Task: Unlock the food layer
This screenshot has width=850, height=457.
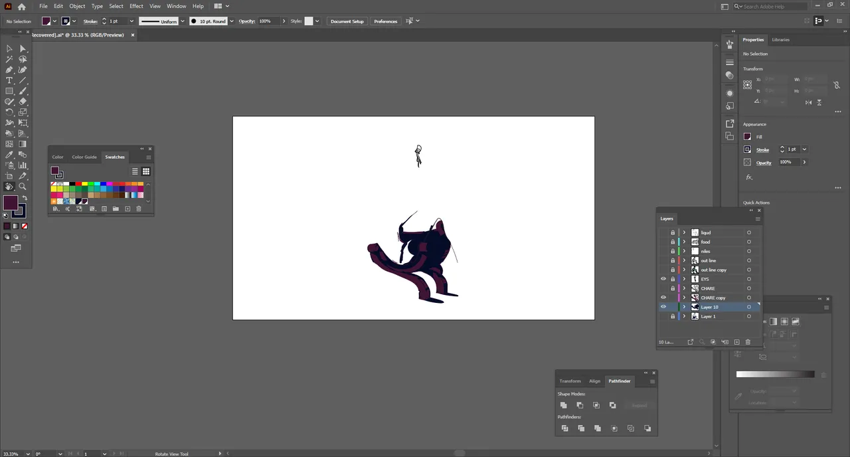Action: tap(673, 242)
